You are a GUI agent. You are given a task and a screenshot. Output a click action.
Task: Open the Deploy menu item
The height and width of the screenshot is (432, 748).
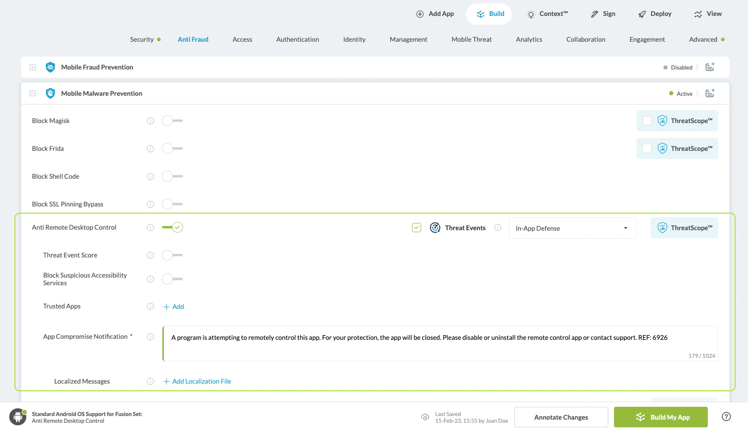(655, 14)
